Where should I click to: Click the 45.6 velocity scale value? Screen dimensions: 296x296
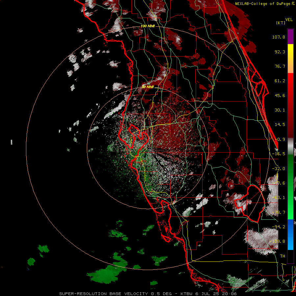coord(280,95)
